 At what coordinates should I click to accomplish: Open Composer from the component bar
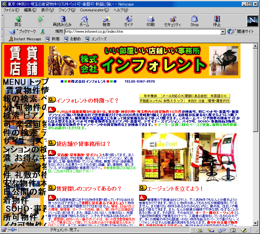coord(244,230)
